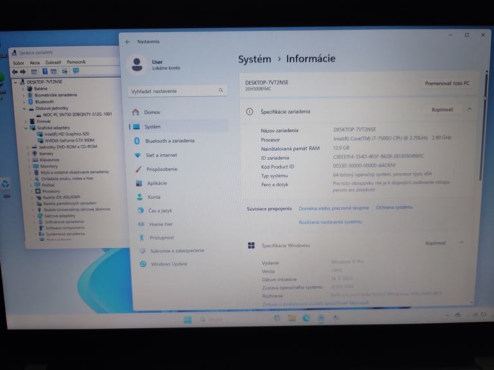Image resolution: width=494 pixels, height=370 pixels.
Task: Collapse the Špecifikácie zariadenia section chevron
Action: coord(470,109)
